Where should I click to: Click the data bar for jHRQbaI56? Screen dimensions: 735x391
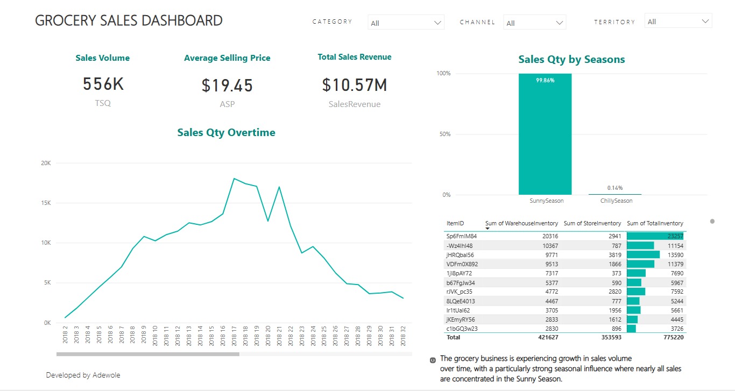click(643, 254)
